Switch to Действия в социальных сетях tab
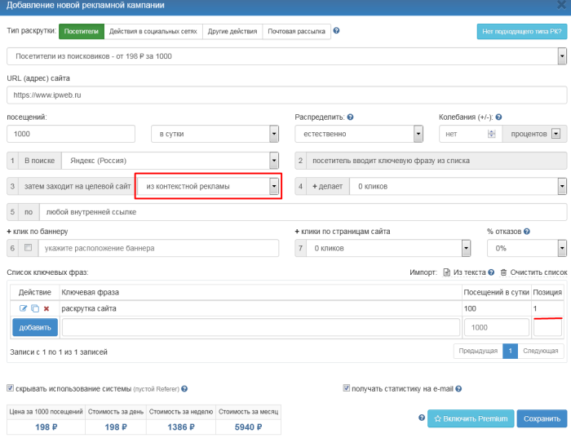 [152, 31]
